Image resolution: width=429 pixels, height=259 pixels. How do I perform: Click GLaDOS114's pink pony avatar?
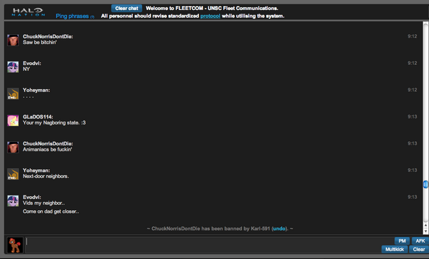point(13,120)
